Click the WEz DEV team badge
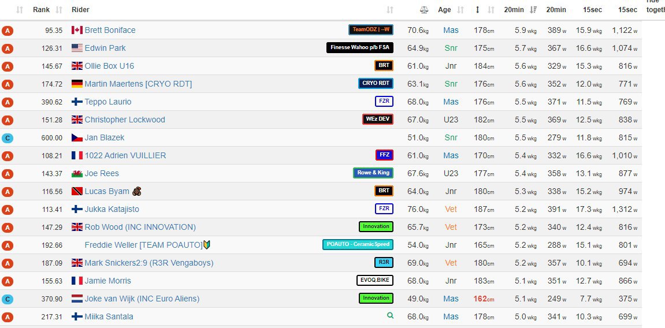The width and height of the screenshot is (665, 328). click(x=377, y=119)
